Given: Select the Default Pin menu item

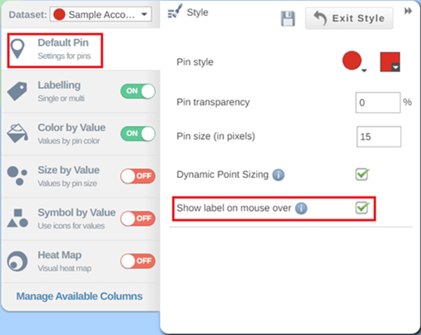Looking at the screenshot, I should [x=55, y=50].
